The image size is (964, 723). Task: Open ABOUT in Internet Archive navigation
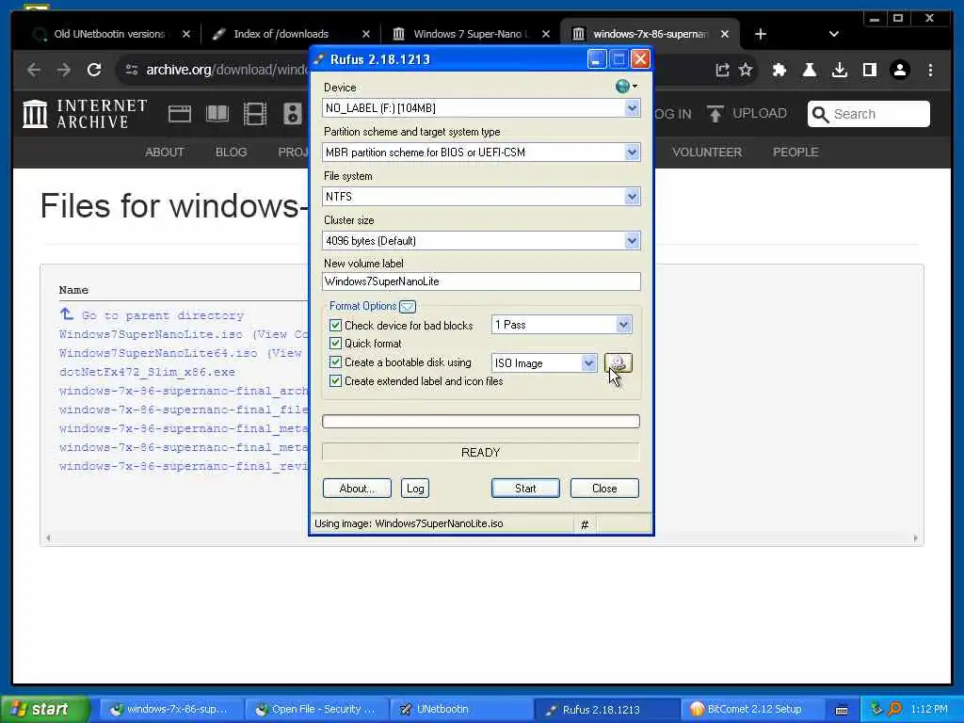164,152
